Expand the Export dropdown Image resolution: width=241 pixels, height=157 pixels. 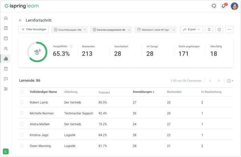coord(191,29)
